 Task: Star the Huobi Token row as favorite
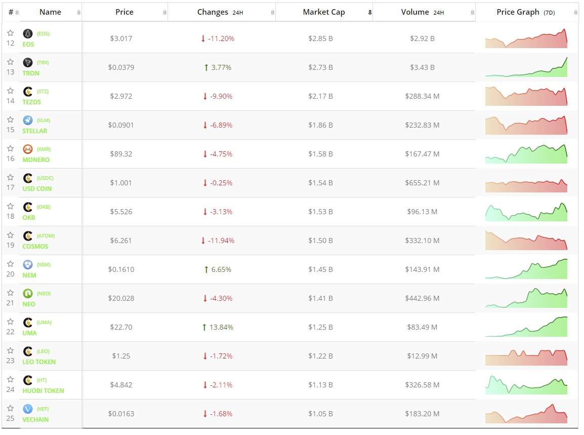(x=10, y=379)
